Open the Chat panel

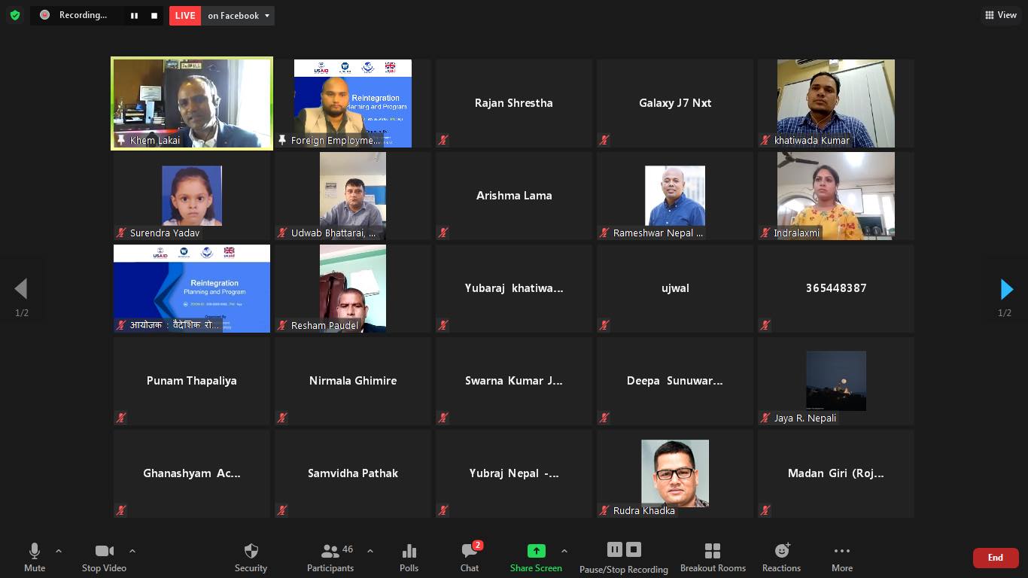470,558
